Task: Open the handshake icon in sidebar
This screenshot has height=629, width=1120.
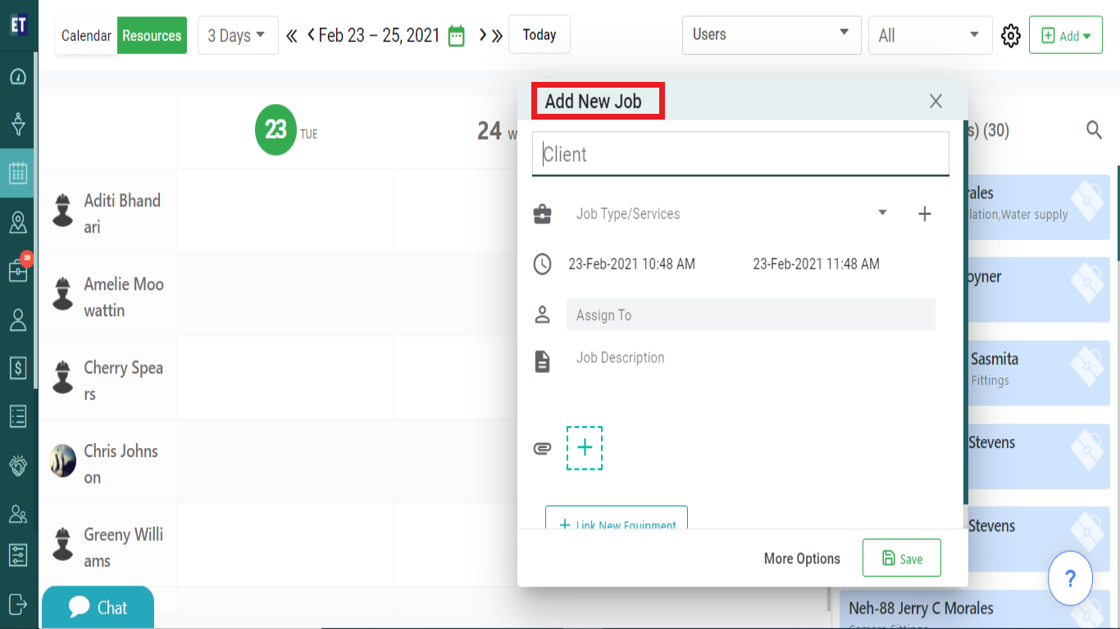Action: pos(18,465)
